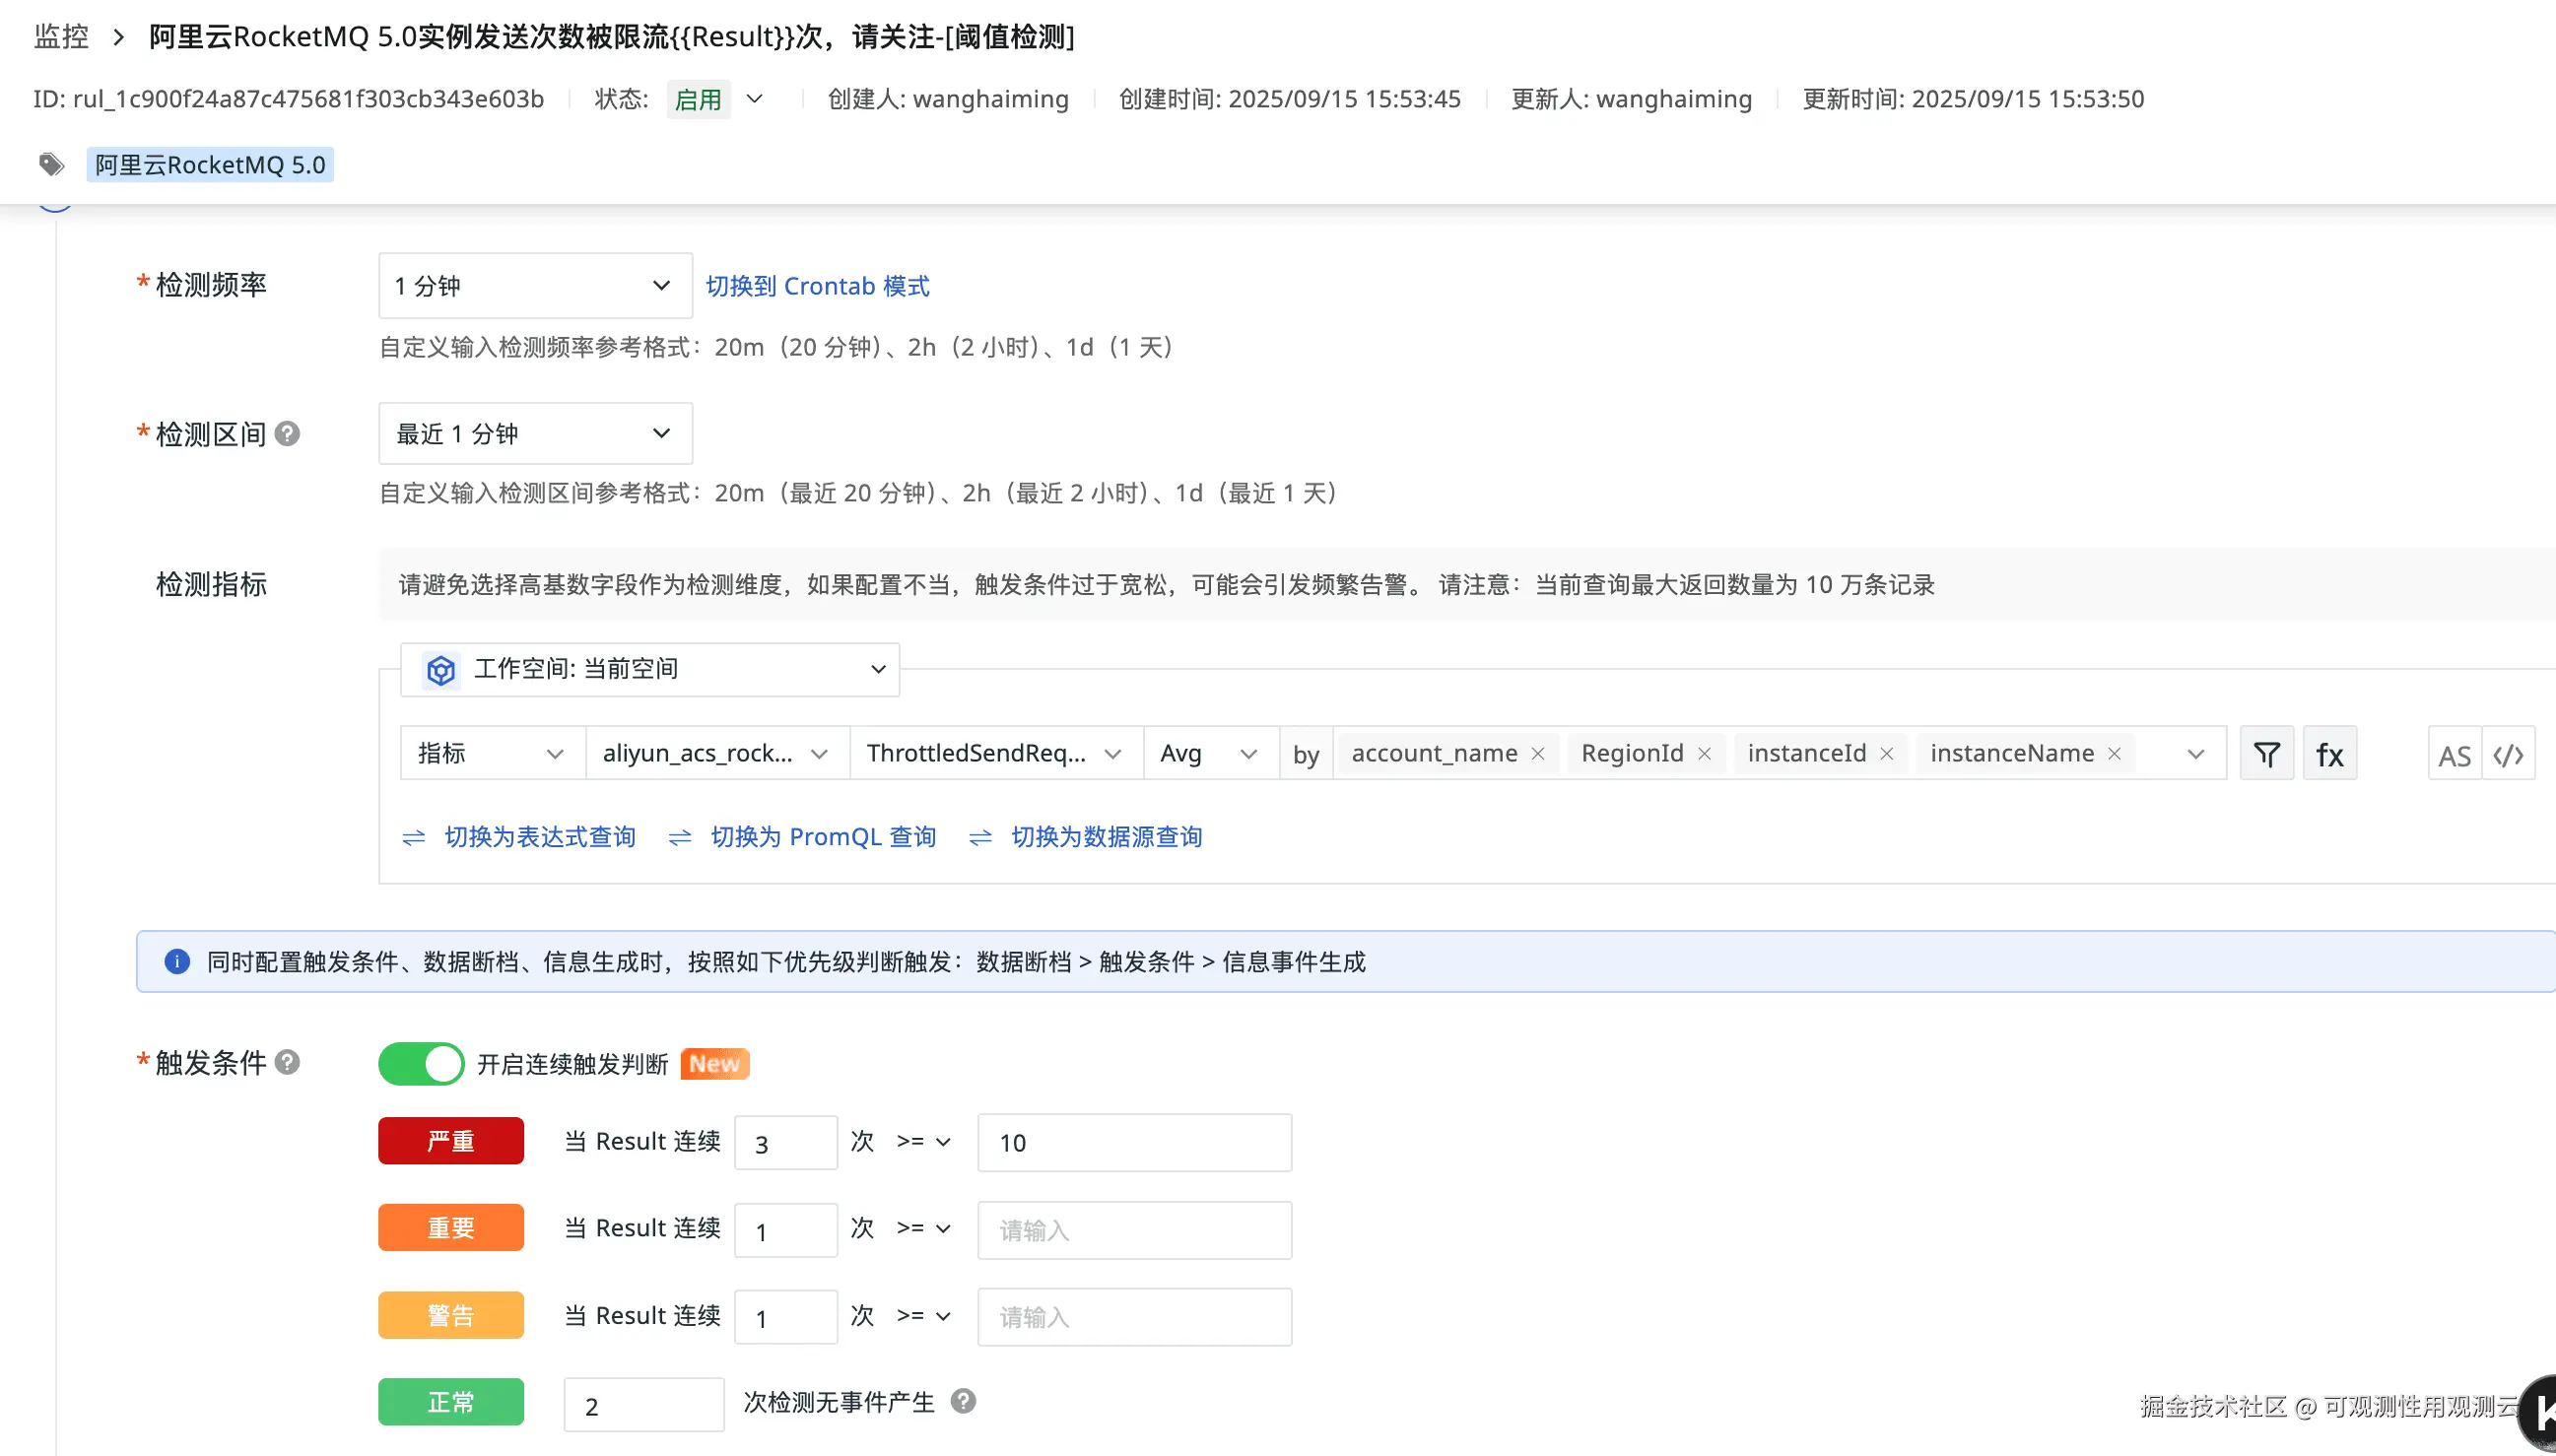This screenshot has height=1456, width=2556.
Task: Click 切换到 Crontab 模式 link
Action: point(817,286)
